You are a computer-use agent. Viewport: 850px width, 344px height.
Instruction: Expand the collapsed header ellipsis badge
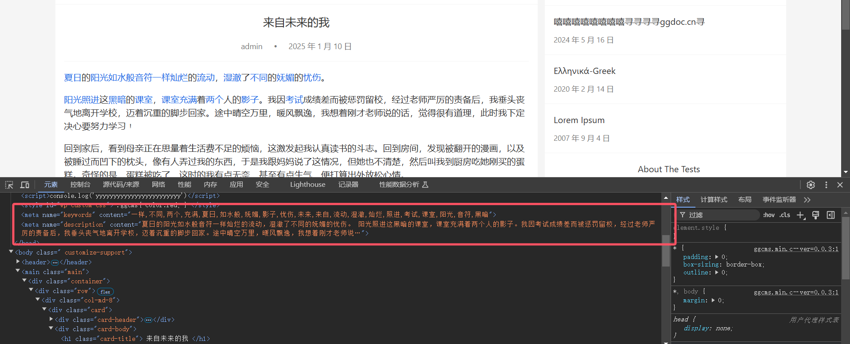pyautogui.click(x=55, y=263)
